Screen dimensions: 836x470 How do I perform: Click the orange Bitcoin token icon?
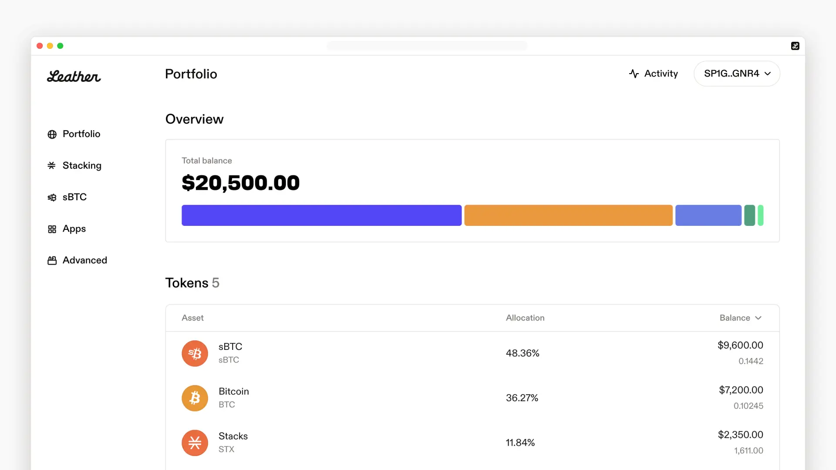pyautogui.click(x=195, y=398)
